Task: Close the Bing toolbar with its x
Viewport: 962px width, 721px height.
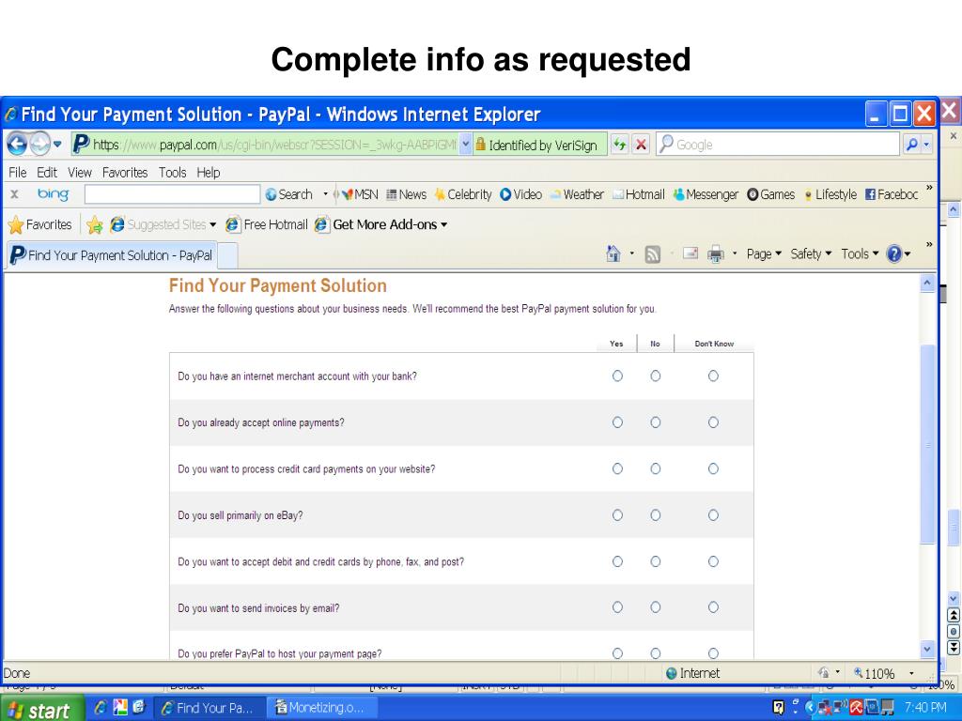Action: (15, 194)
